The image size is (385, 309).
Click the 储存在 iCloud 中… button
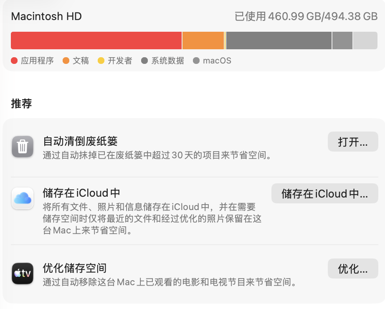[324, 194]
